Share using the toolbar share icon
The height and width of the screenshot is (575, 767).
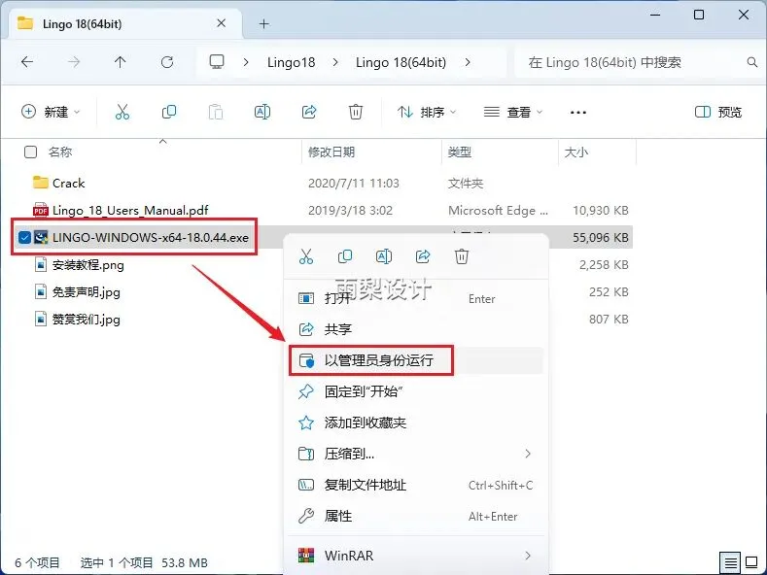tap(309, 112)
